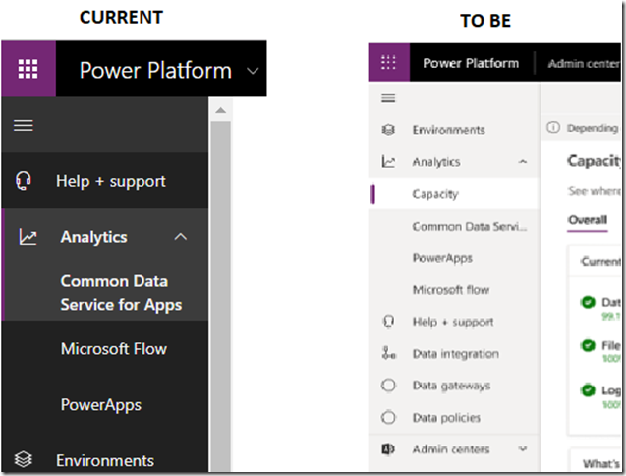Click Power Platform title in TO BE header
Viewport: 626px width, 476px height.
471,63
